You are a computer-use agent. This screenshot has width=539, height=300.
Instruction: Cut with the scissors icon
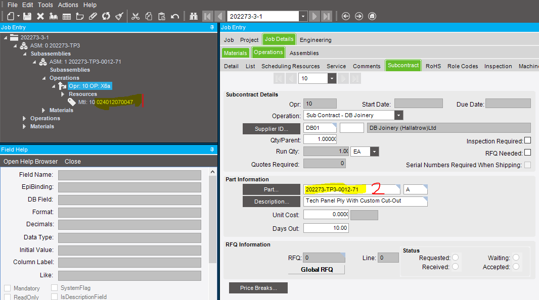tap(136, 16)
